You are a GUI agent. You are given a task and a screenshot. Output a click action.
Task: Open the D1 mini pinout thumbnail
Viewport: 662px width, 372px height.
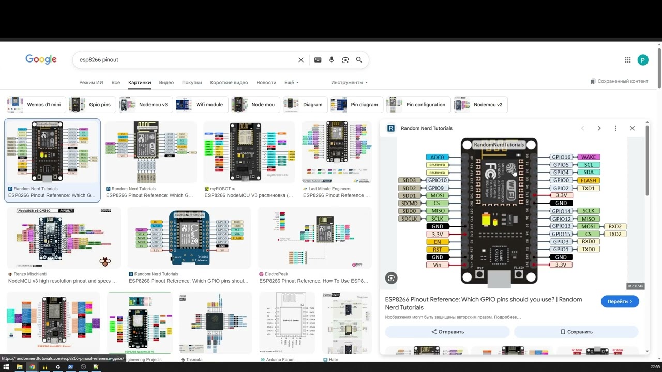pos(189,238)
